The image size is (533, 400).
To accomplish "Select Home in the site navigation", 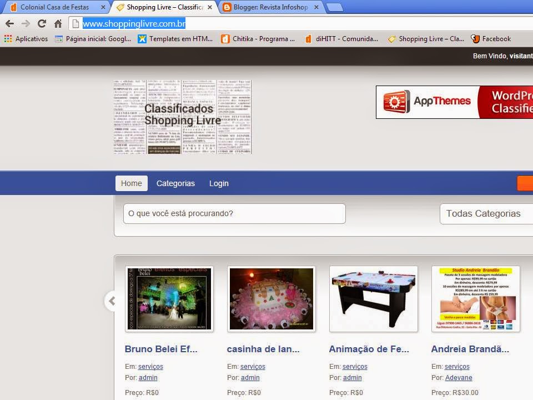I will pyautogui.click(x=131, y=183).
